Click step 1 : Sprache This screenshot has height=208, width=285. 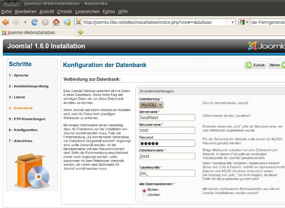pos(19,75)
